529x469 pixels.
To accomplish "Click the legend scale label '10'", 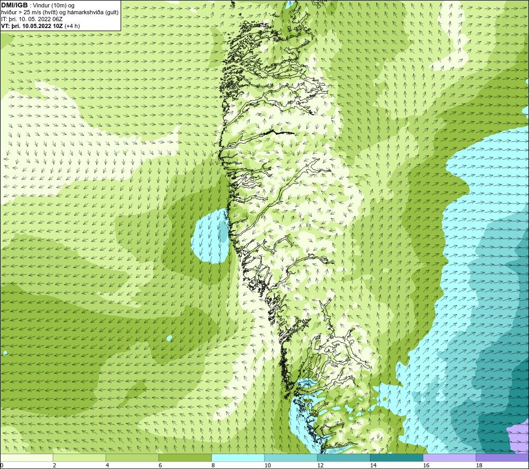I will 268,465.
